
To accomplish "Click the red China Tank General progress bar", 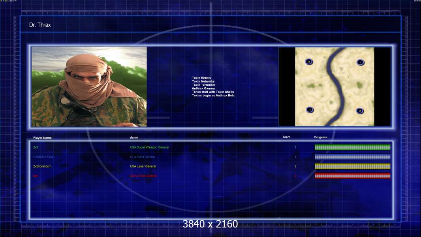I will (x=352, y=176).
